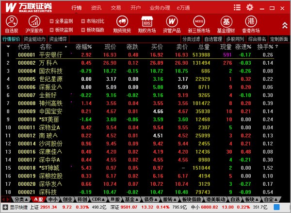Click the 综合排名 button

(257, 39)
